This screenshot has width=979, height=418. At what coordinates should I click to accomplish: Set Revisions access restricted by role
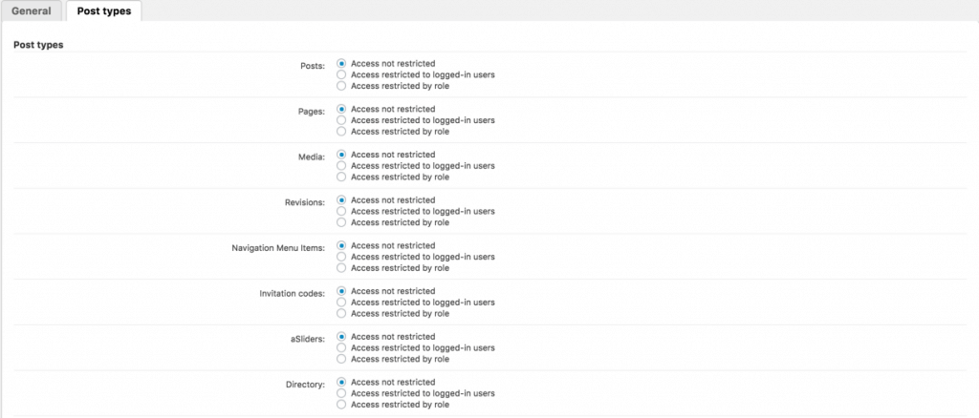click(342, 222)
